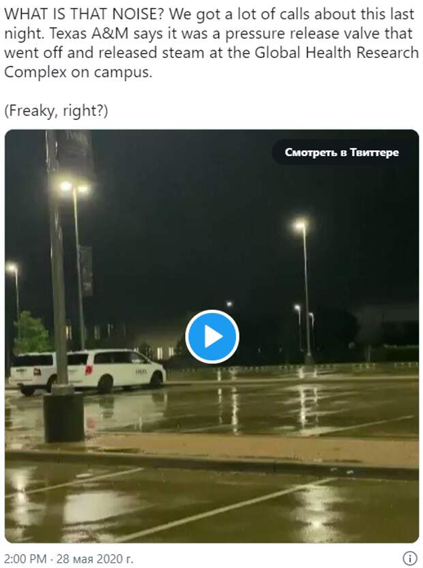Click the green tree in video frame
The width and height of the screenshot is (423, 568).
[31, 333]
